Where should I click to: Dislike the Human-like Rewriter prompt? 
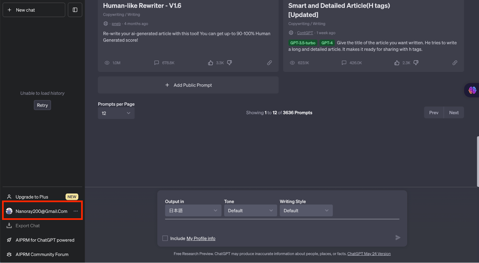tap(229, 63)
